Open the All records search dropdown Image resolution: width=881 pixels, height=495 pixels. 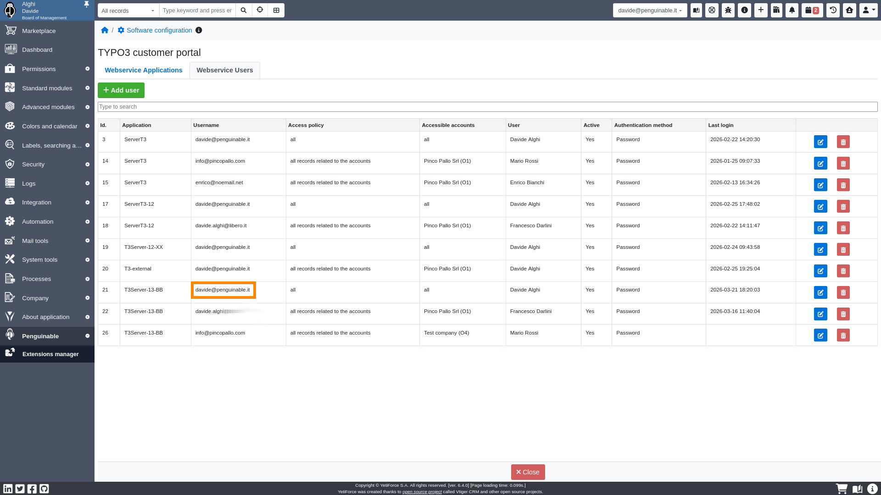tap(128, 11)
